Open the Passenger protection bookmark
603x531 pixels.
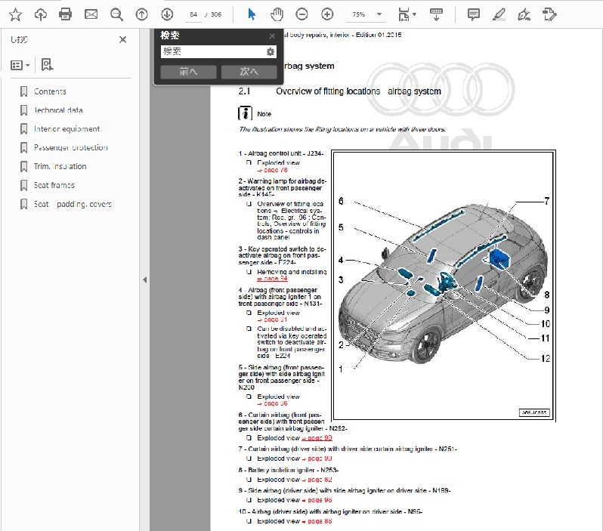(70, 147)
